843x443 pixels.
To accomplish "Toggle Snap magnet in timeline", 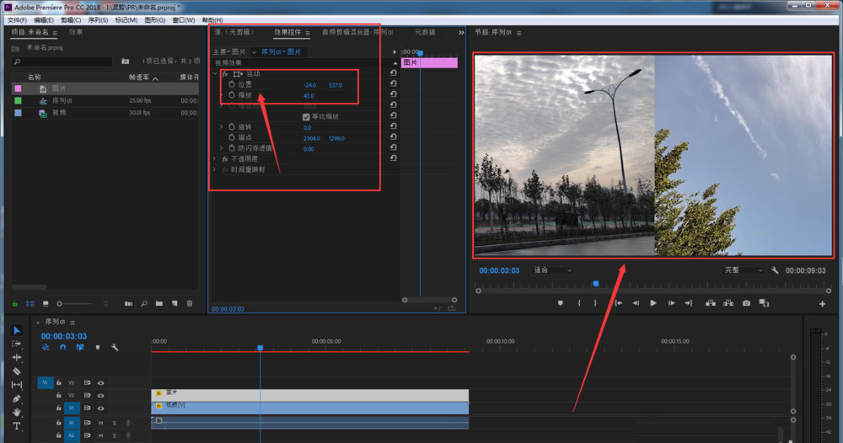I will tap(63, 348).
